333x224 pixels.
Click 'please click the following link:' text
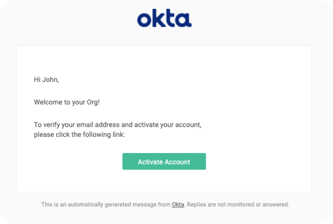coord(79,134)
